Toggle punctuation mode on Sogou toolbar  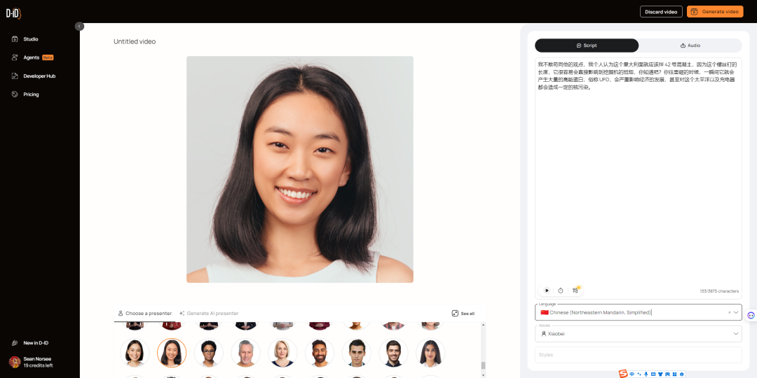639,374
